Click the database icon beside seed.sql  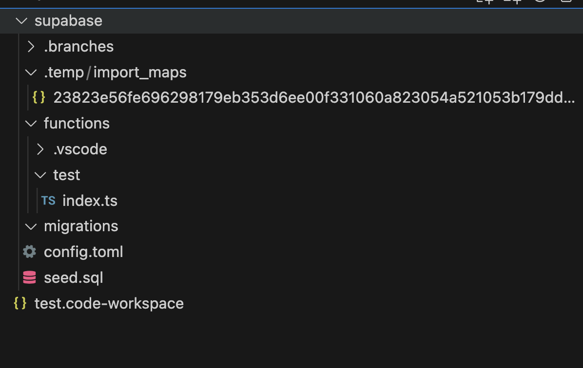coord(29,277)
